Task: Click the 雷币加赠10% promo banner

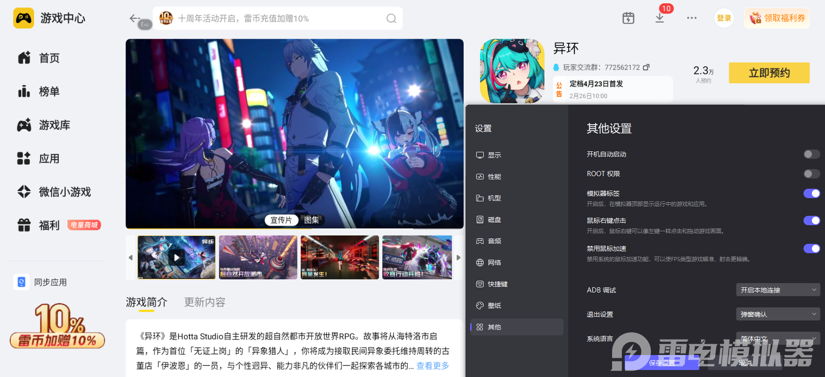Action: pyautogui.click(x=57, y=326)
